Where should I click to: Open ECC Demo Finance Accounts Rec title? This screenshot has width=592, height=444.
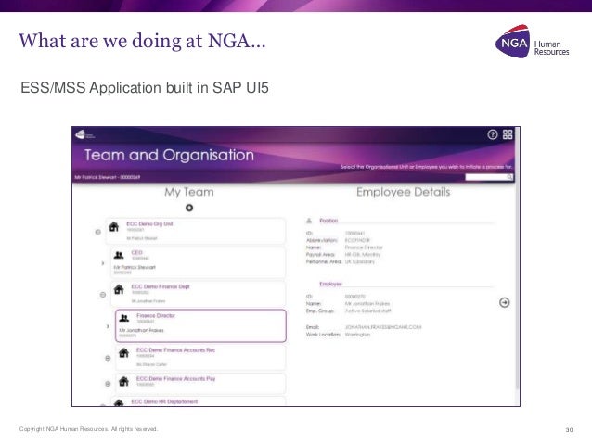[175, 350]
